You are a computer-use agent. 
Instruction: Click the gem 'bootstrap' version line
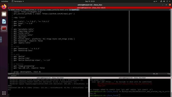point(27,48)
